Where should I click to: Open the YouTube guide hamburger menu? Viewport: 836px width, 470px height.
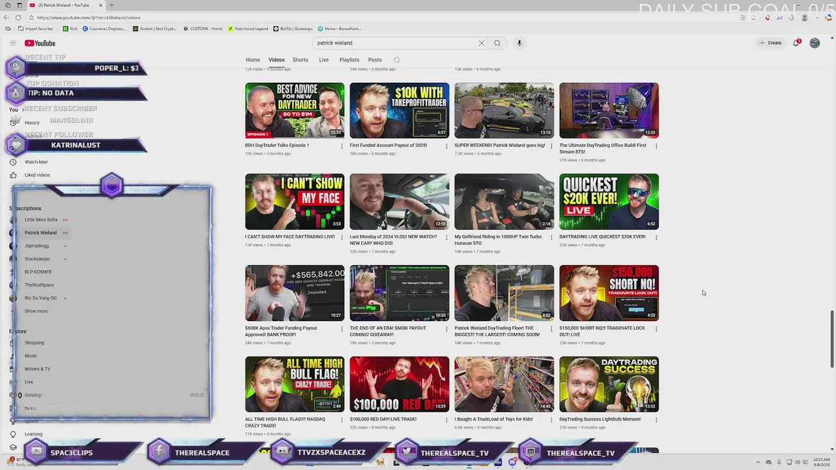tap(12, 43)
